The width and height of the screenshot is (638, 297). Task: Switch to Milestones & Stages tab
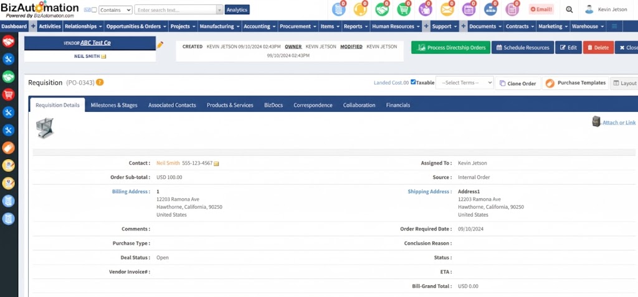[114, 105]
